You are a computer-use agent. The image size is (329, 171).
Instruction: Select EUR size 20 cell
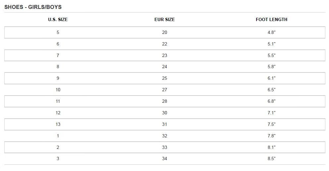tap(164, 32)
